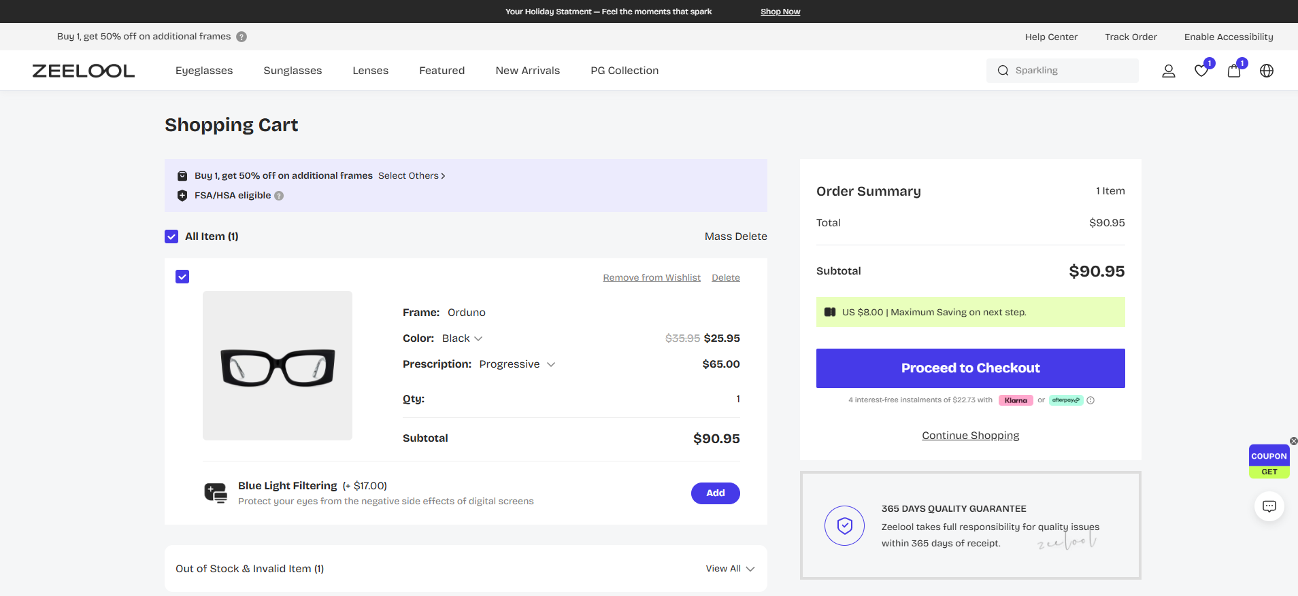
Task: Open the live chat icon
Action: (1269, 506)
